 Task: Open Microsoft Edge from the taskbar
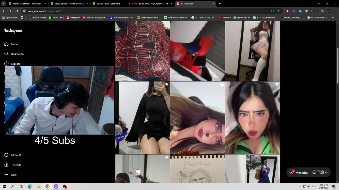pos(30,187)
